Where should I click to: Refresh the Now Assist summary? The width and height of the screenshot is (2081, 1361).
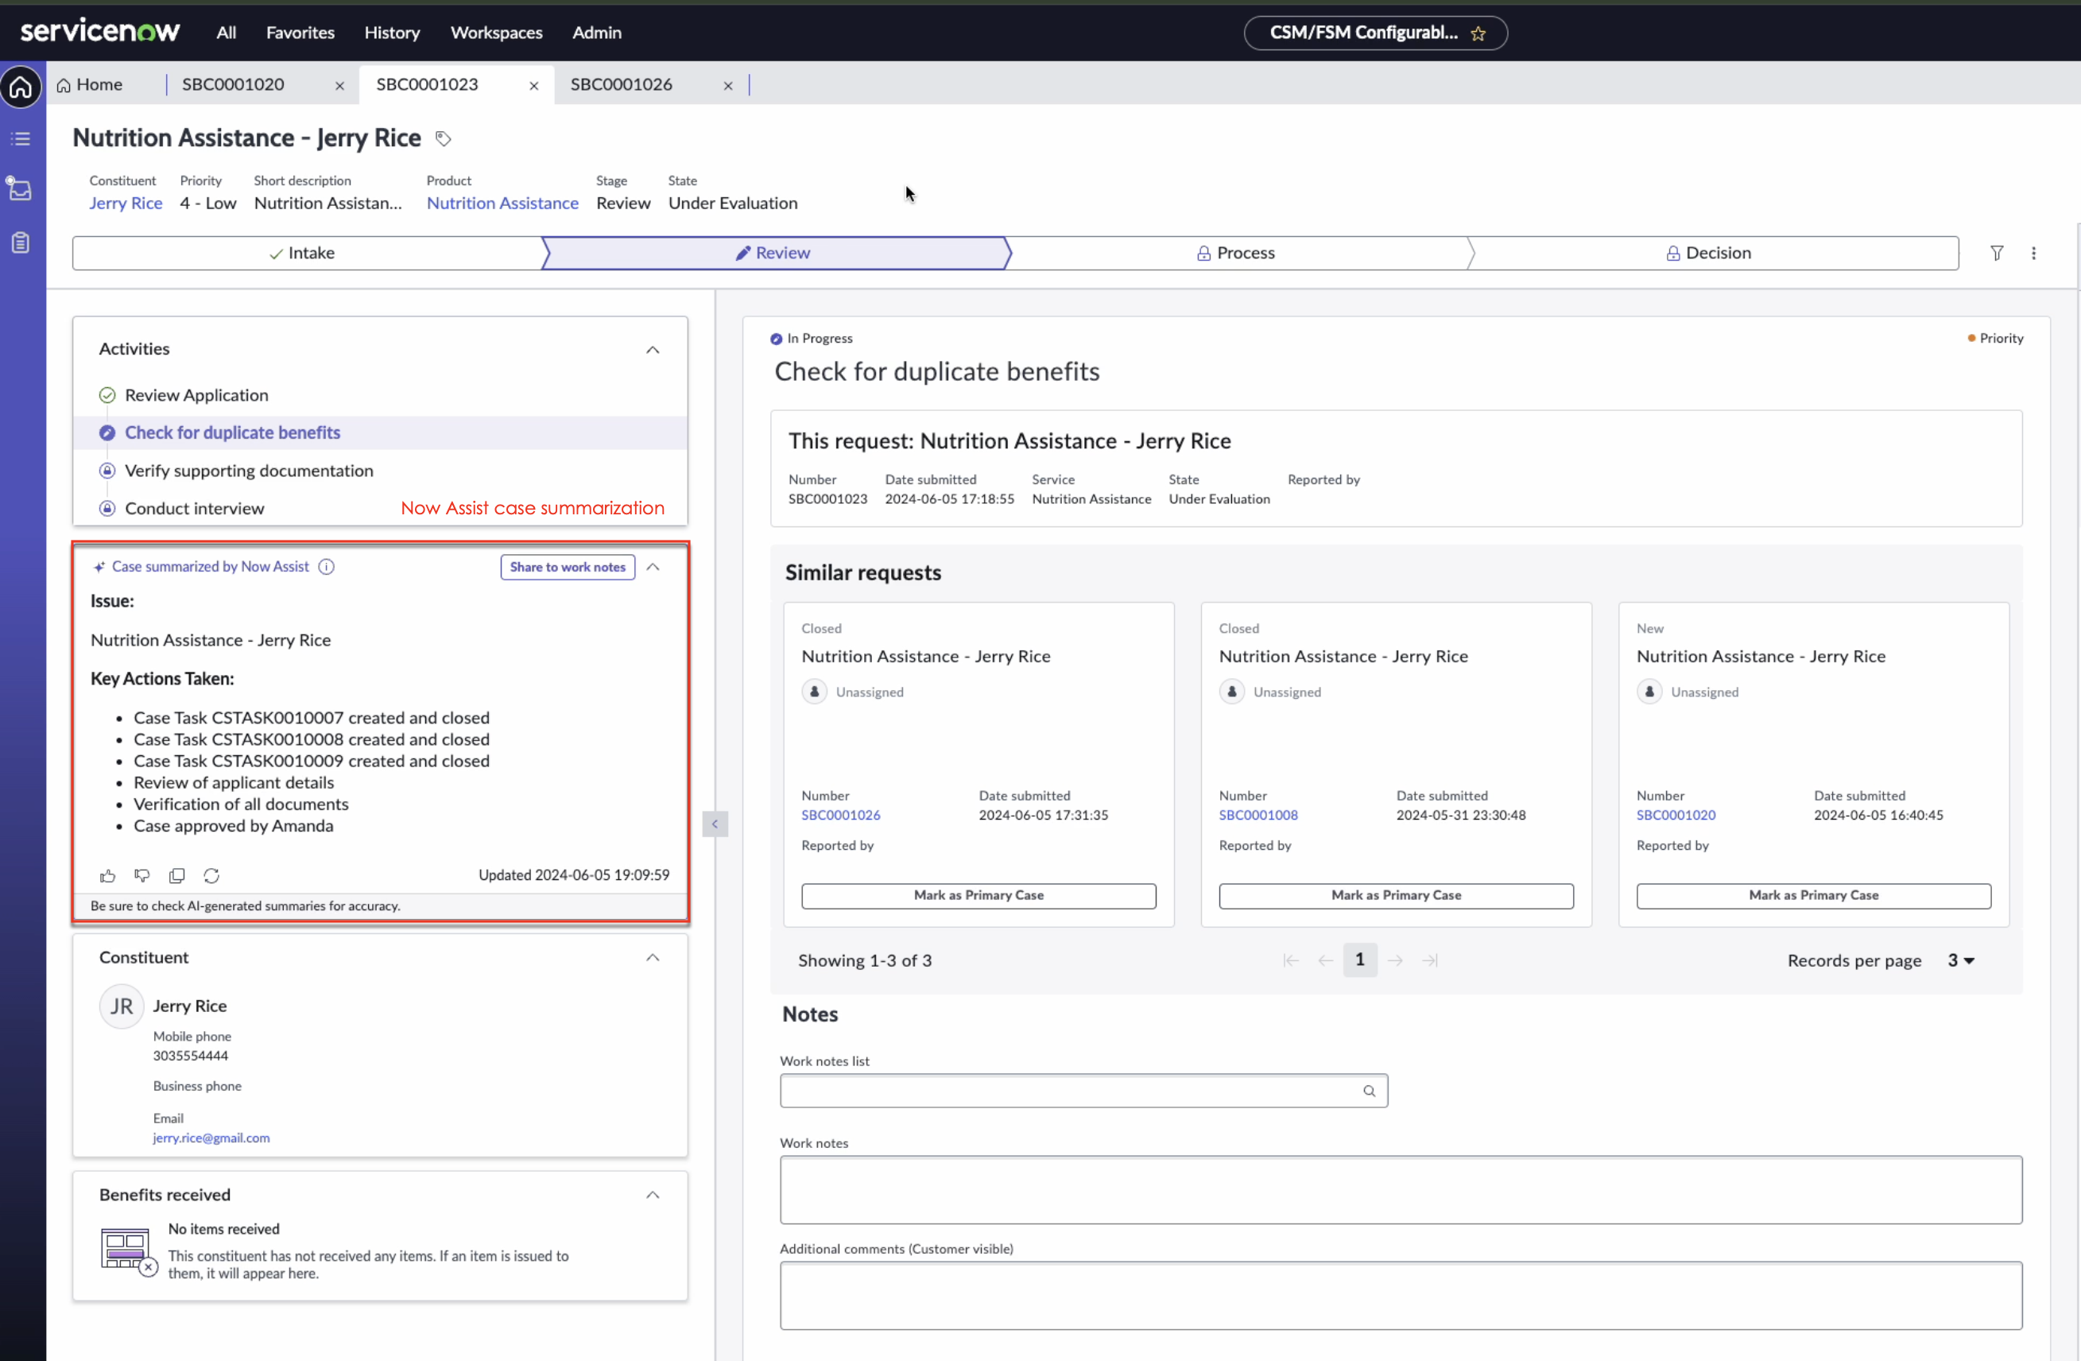pyautogui.click(x=211, y=874)
